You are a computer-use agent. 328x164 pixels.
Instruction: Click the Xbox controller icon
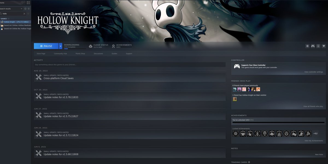point(237,66)
